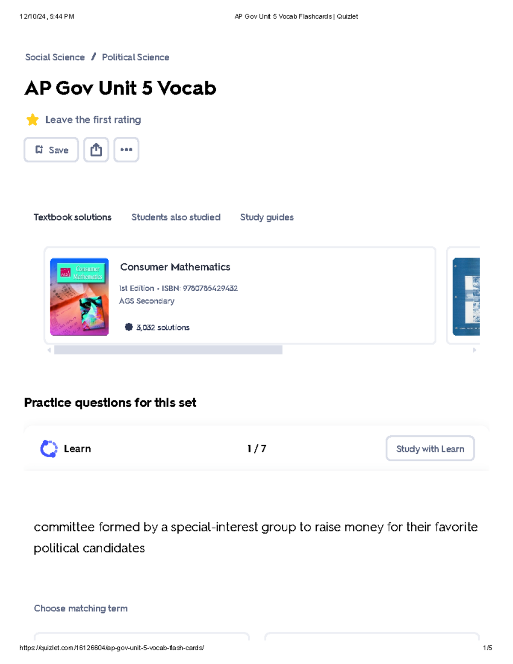Screen dimensions: 513x664
Task: Select the Textbook solutions tab
Action: coord(72,217)
